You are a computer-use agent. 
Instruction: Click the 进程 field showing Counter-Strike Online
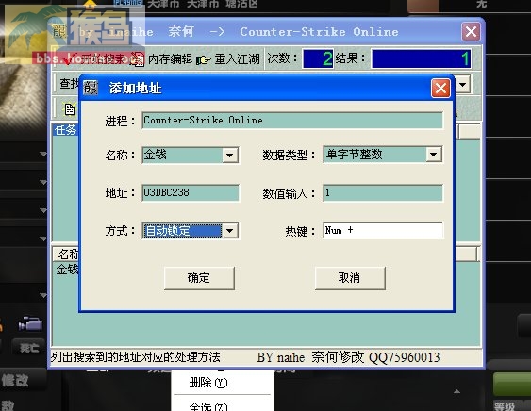tap(292, 120)
